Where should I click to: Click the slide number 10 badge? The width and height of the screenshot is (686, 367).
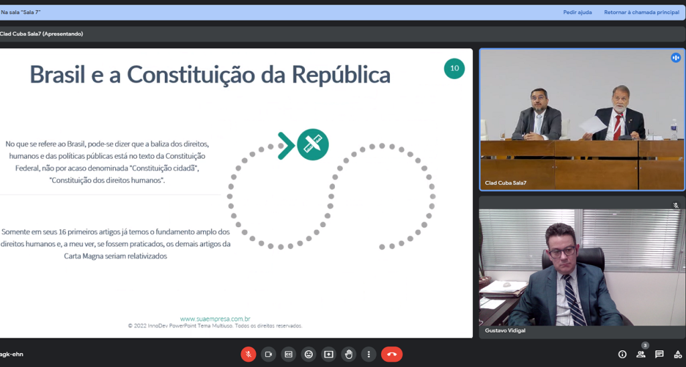454,68
